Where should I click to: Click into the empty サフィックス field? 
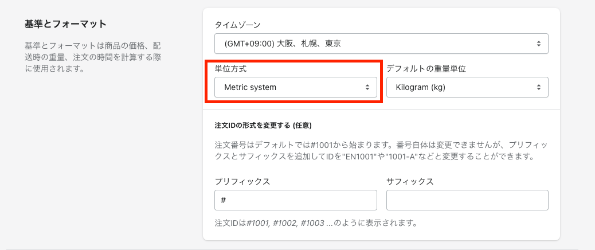[467, 200]
